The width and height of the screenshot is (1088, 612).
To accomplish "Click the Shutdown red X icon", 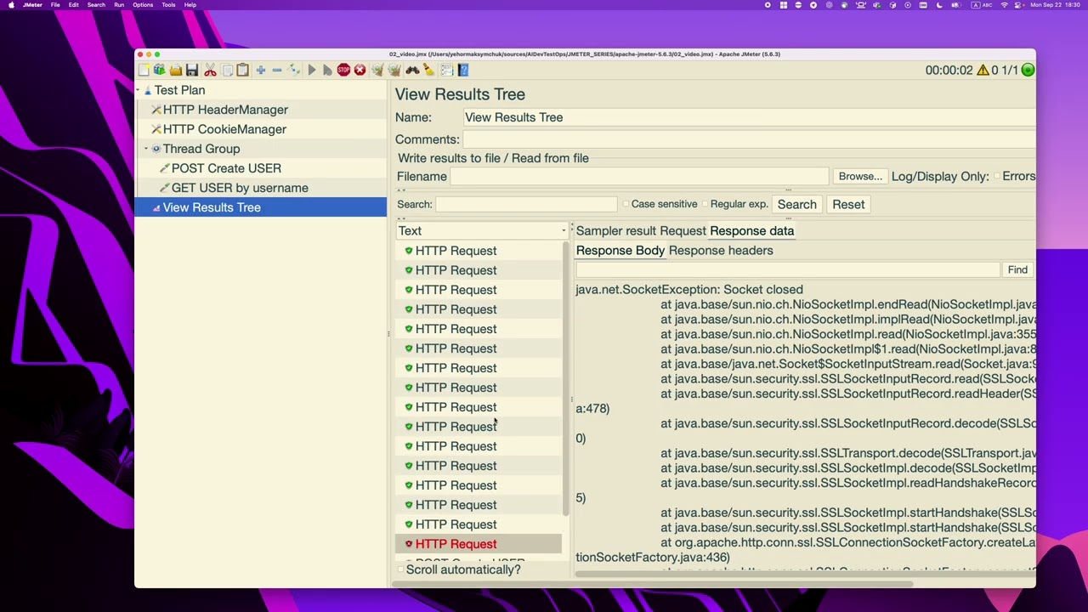I will tap(360, 71).
